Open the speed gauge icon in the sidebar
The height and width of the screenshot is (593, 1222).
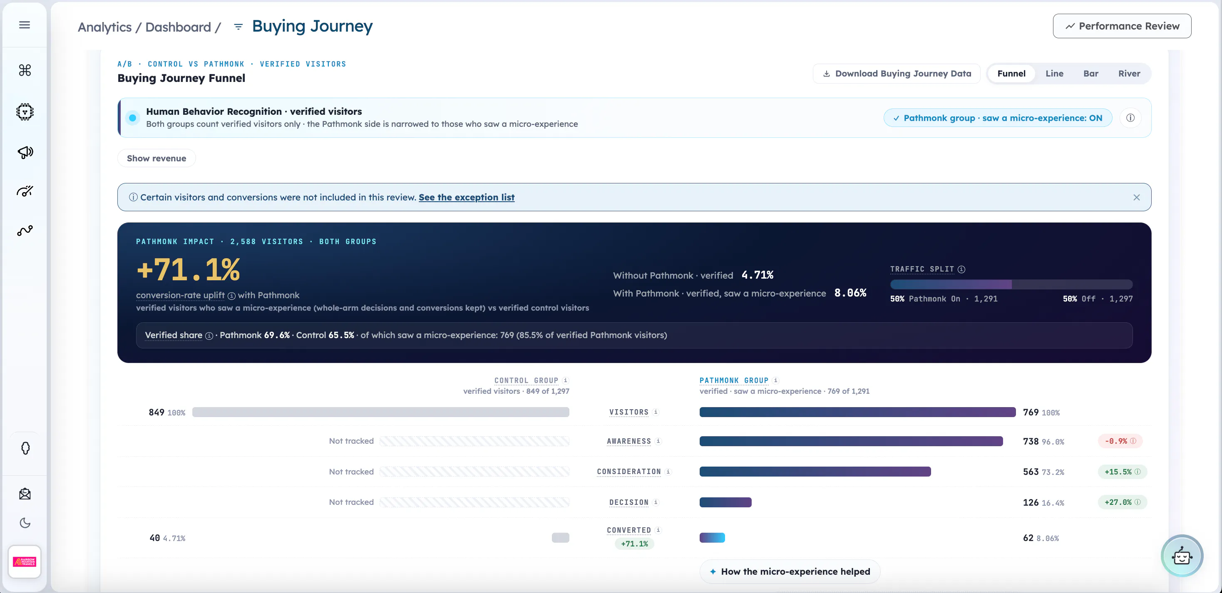coord(25,191)
